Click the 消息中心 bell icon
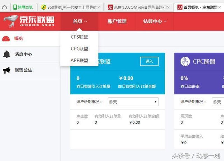The image size is (224, 161). (x=6, y=54)
